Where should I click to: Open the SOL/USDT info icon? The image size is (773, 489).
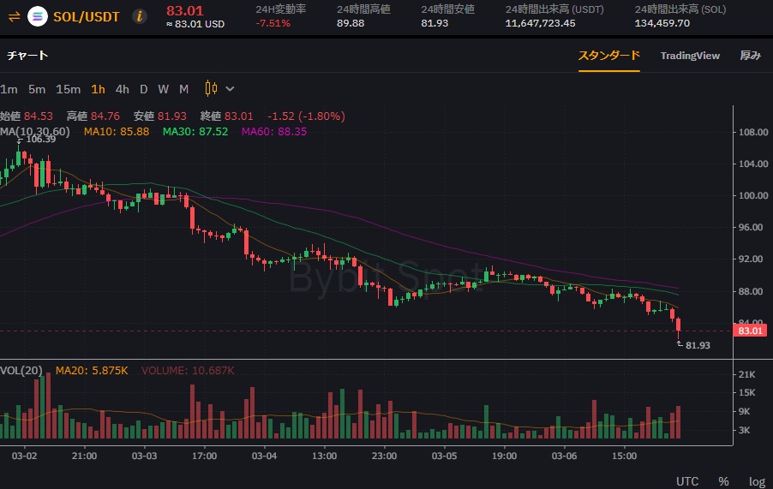point(140,17)
